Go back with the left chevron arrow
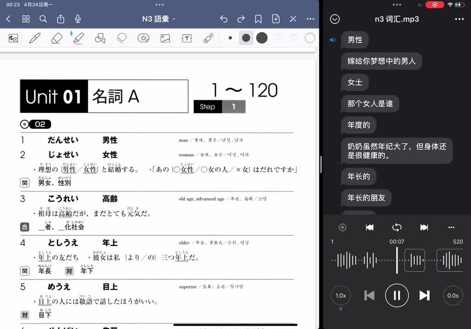This screenshot has height=329, width=471. tap(8, 19)
